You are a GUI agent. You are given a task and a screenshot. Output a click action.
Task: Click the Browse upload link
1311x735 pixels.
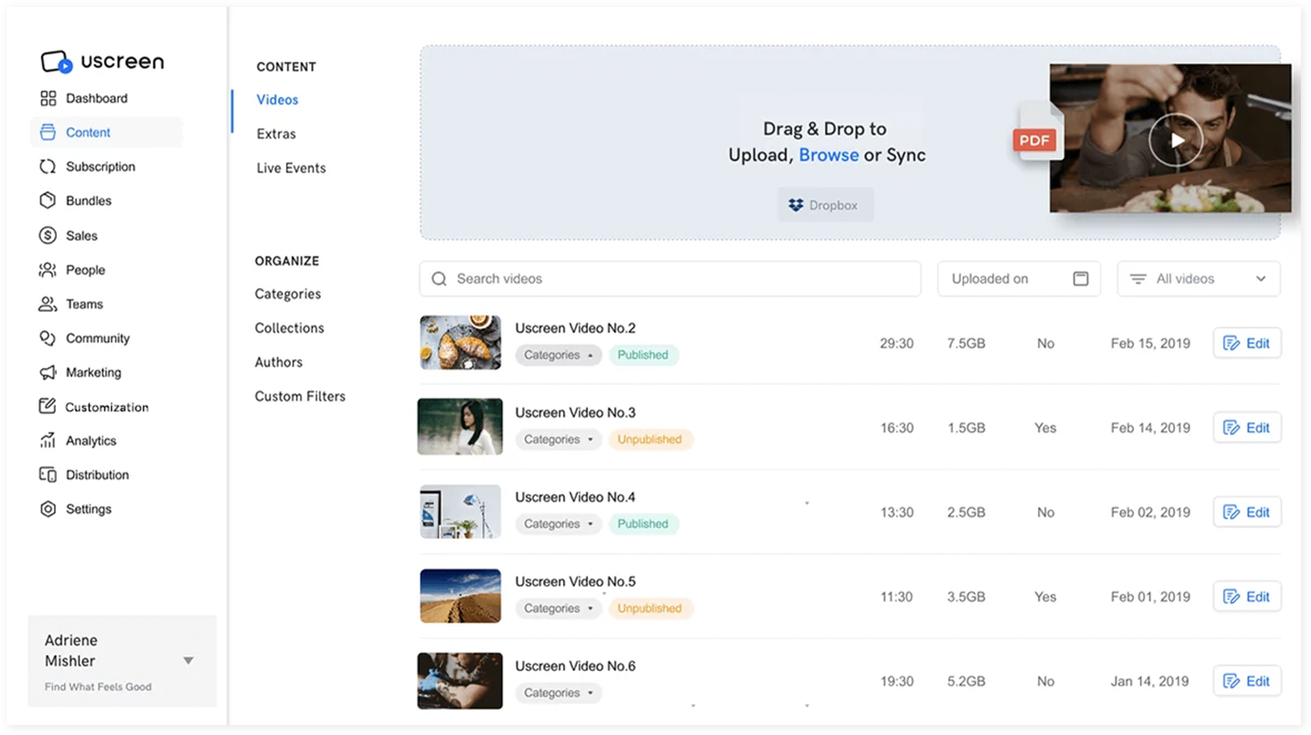click(828, 155)
